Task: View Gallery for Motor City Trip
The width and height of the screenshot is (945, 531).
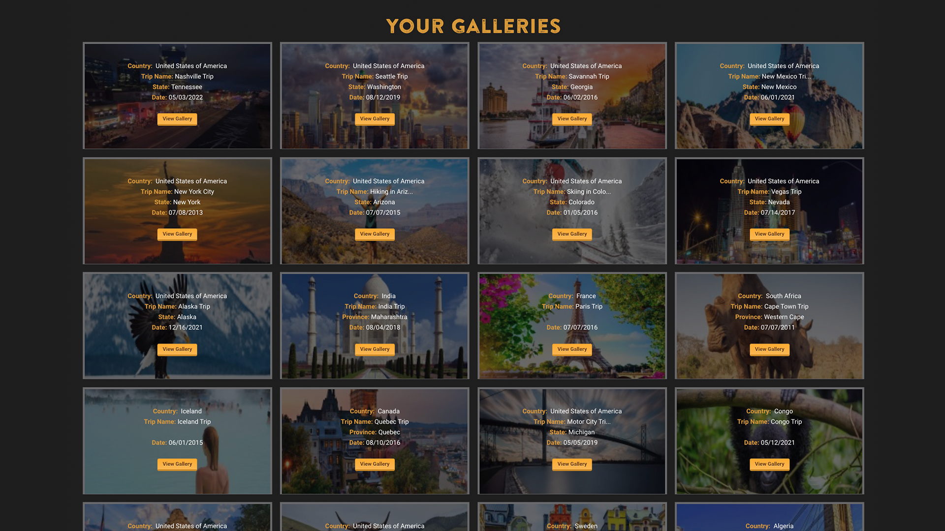Action: point(572,464)
